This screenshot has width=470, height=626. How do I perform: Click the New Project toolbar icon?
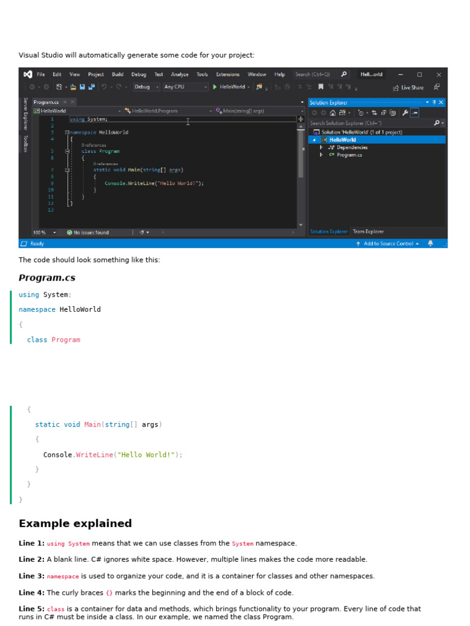click(59, 87)
